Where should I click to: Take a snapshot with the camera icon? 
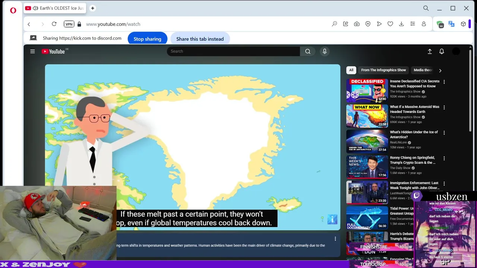pyautogui.click(x=357, y=24)
